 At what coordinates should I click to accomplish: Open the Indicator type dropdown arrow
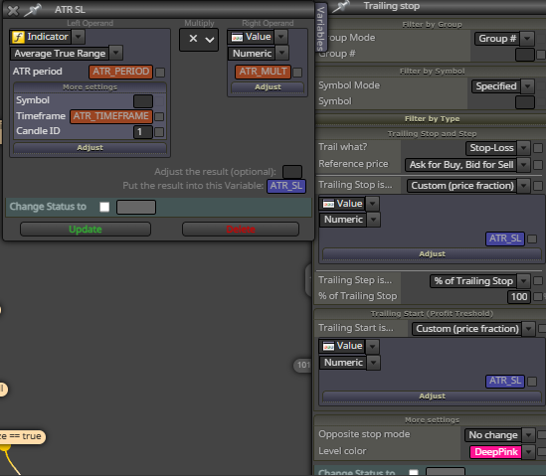point(79,37)
